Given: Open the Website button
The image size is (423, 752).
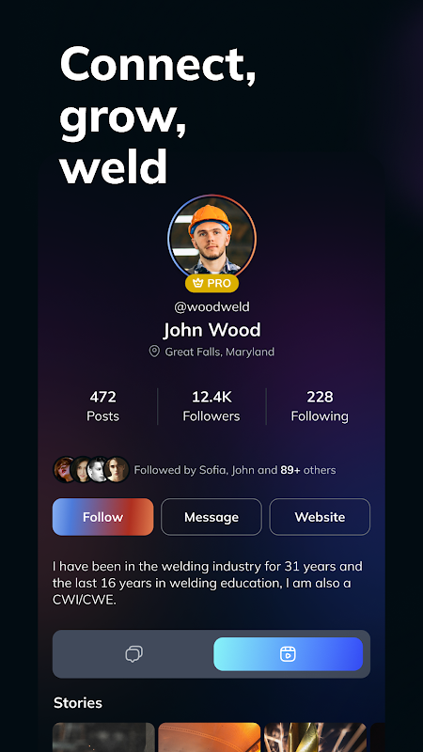Looking at the screenshot, I should coord(320,517).
